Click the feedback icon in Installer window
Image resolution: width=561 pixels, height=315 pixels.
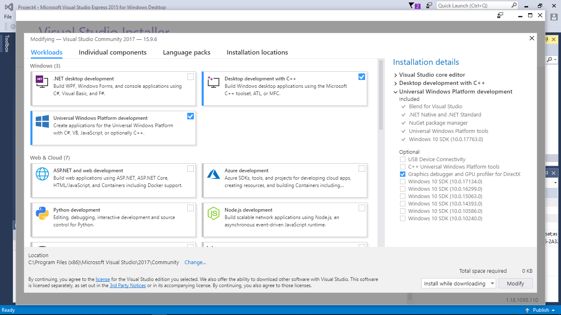pyautogui.click(x=500, y=15)
